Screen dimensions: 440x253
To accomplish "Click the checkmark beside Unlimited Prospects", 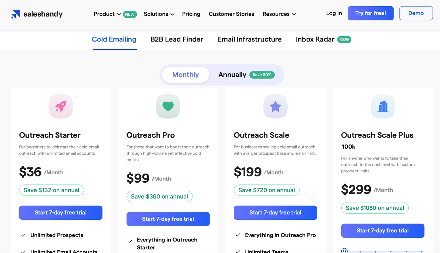I will [x=22, y=235].
